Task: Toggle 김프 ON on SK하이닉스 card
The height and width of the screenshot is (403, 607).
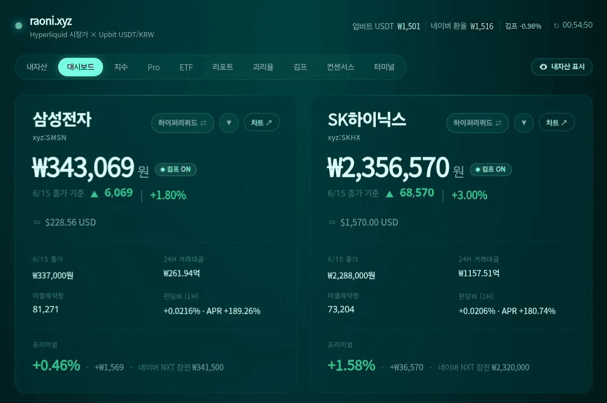Action: pyautogui.click(x=491, y=169)
